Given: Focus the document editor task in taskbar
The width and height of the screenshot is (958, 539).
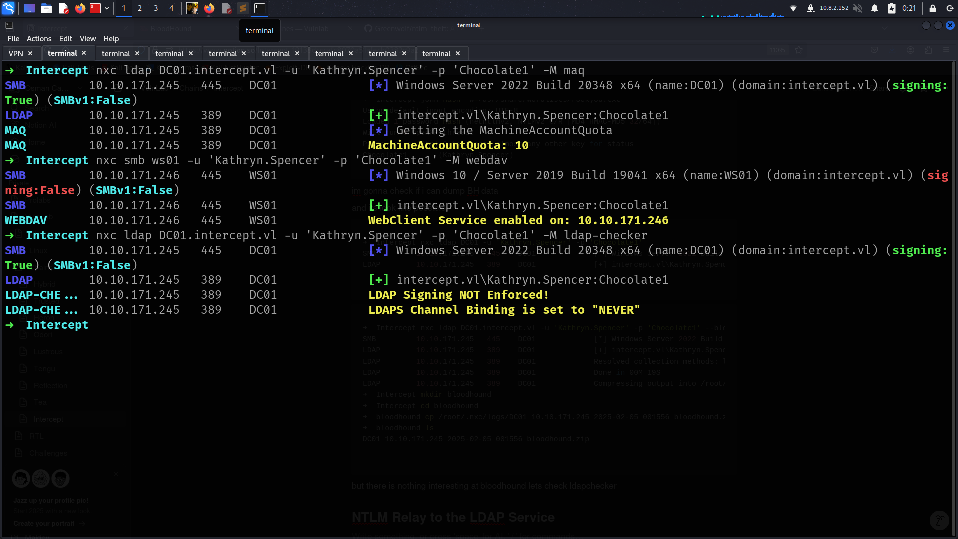Looking at the screenshot, I should coord(227,8).
